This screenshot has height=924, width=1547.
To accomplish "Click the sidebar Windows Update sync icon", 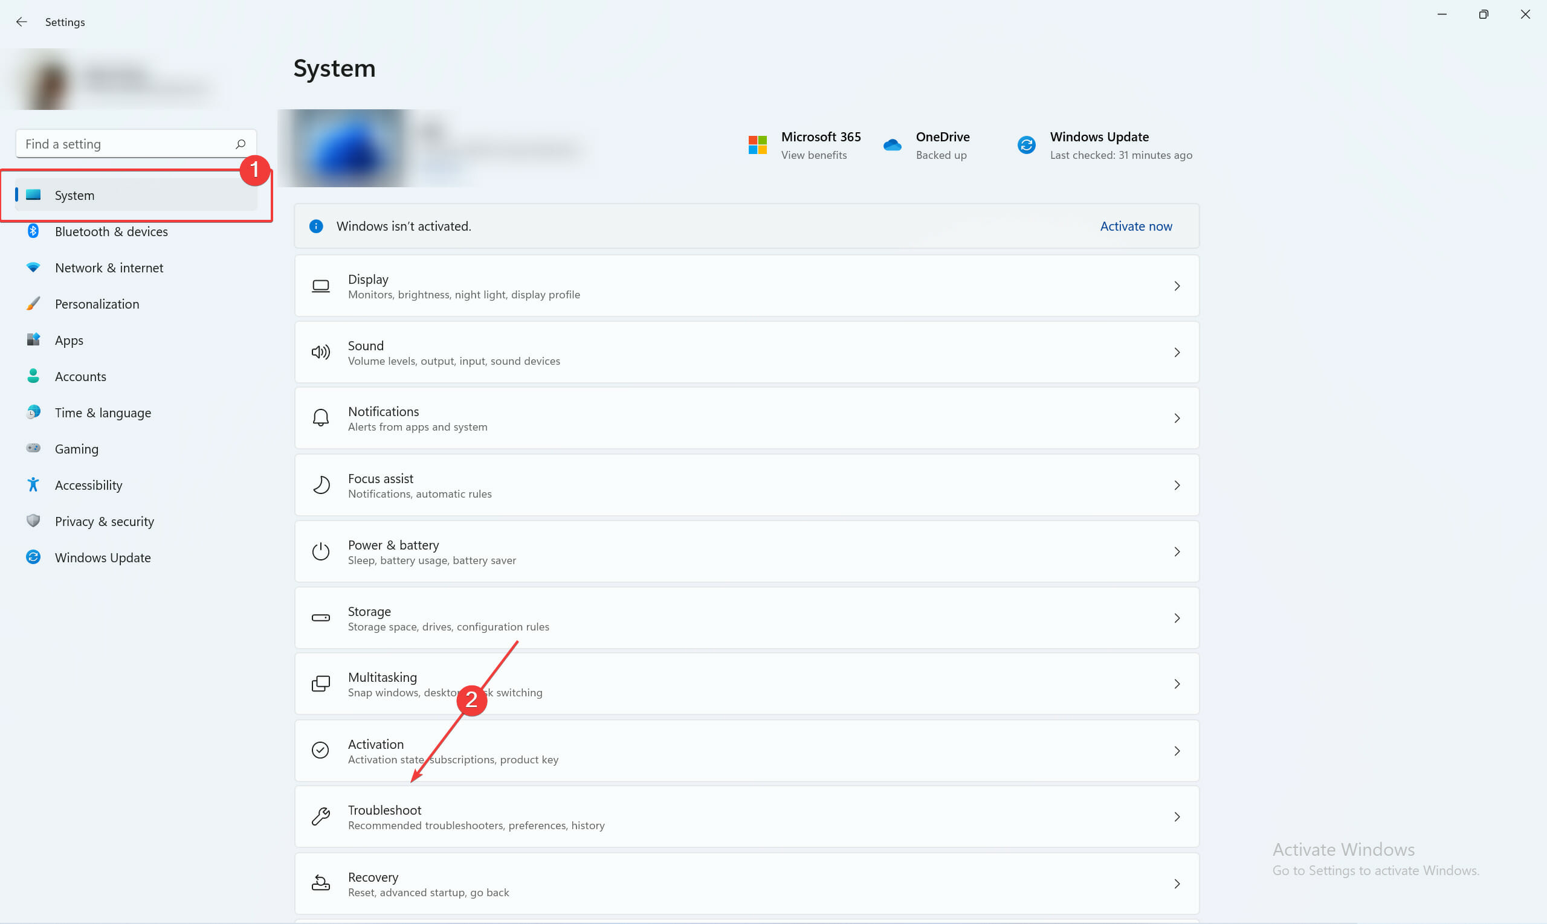I will click(34, 557).
